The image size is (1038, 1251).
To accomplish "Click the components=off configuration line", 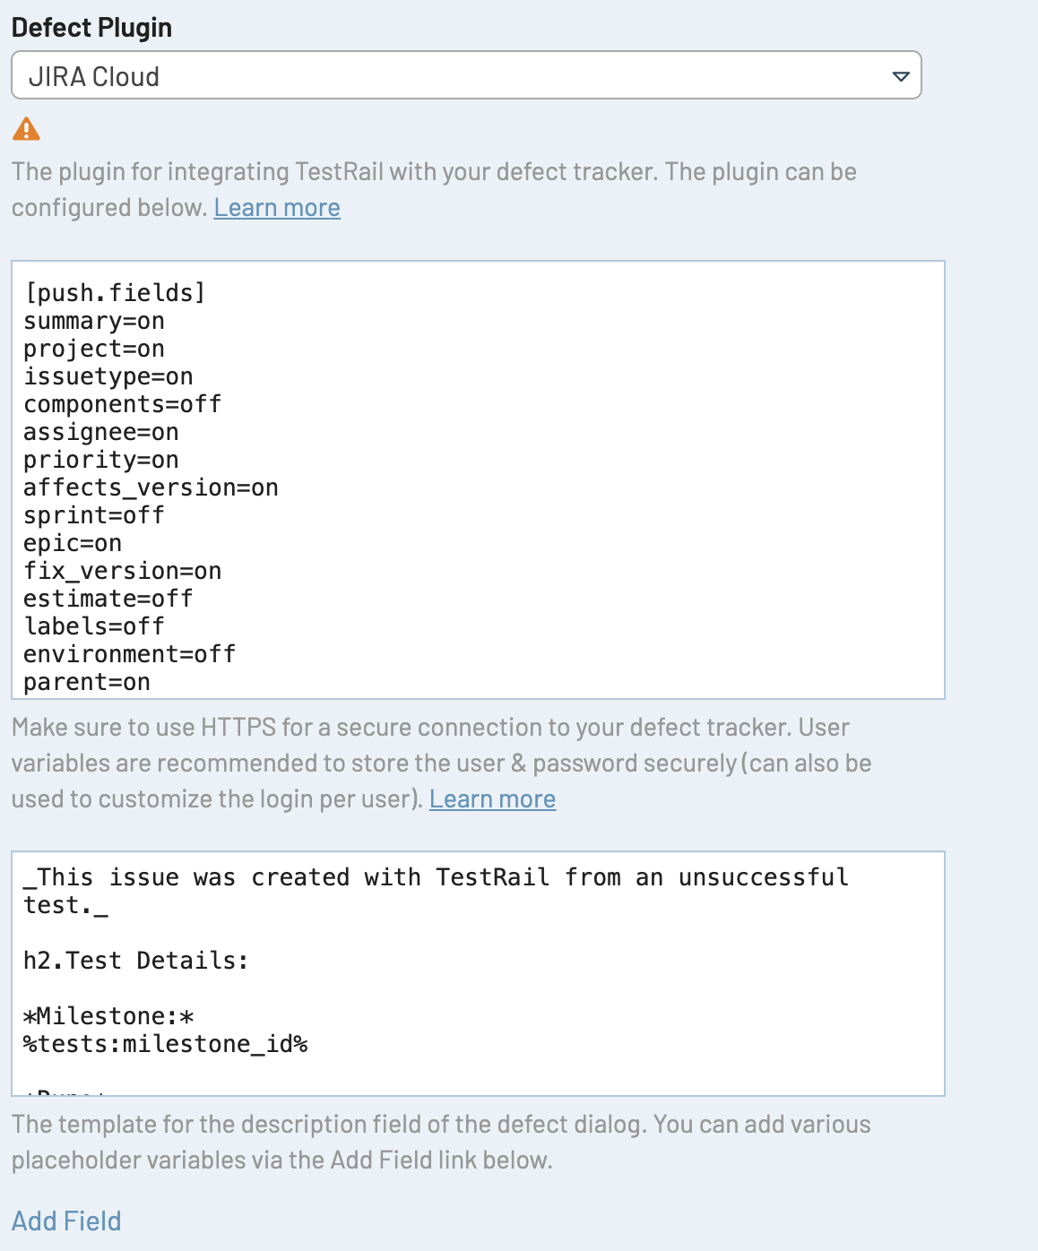I will click(x=122, y=404).
